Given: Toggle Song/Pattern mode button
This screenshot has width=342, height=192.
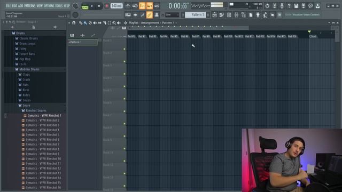Looking at the screenshot, I should click(85, 6).
